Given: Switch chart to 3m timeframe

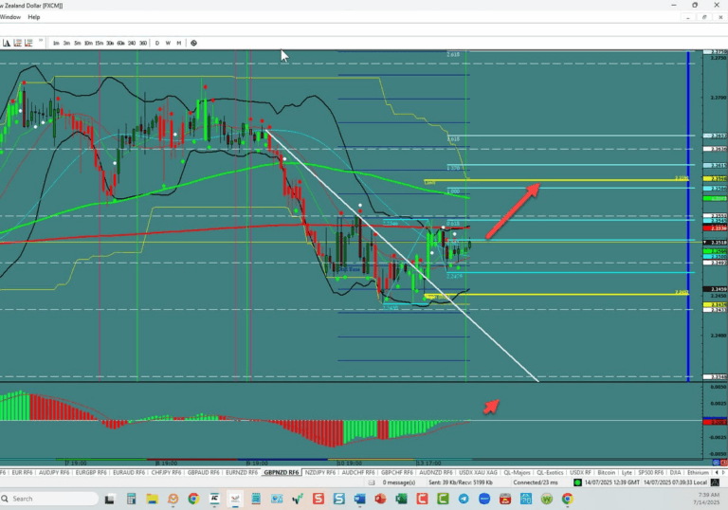Looking at the screenshot, I should [67, 44].
